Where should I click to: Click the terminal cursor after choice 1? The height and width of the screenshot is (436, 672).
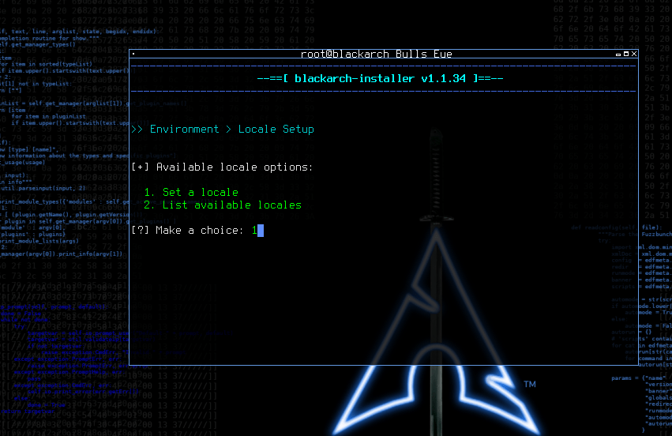pos(261,231)
